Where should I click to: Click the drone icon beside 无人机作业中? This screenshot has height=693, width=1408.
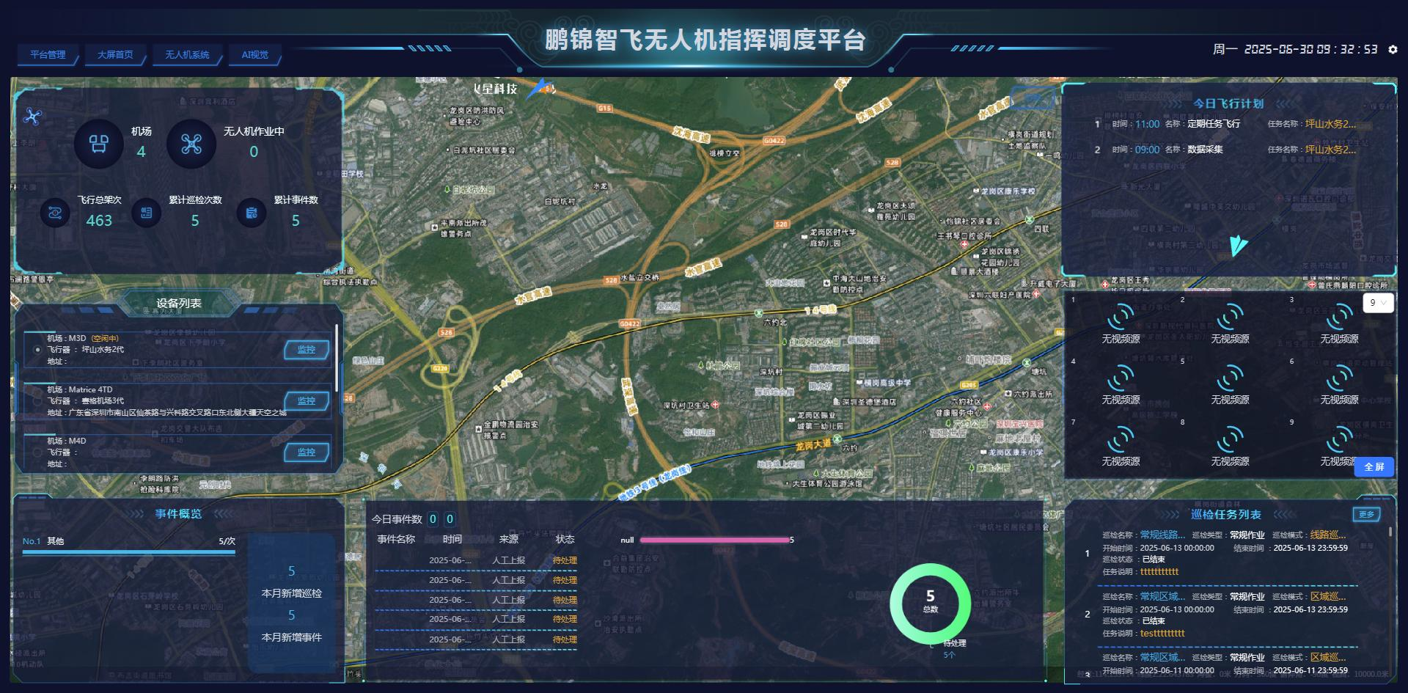[x=193, y=144]
